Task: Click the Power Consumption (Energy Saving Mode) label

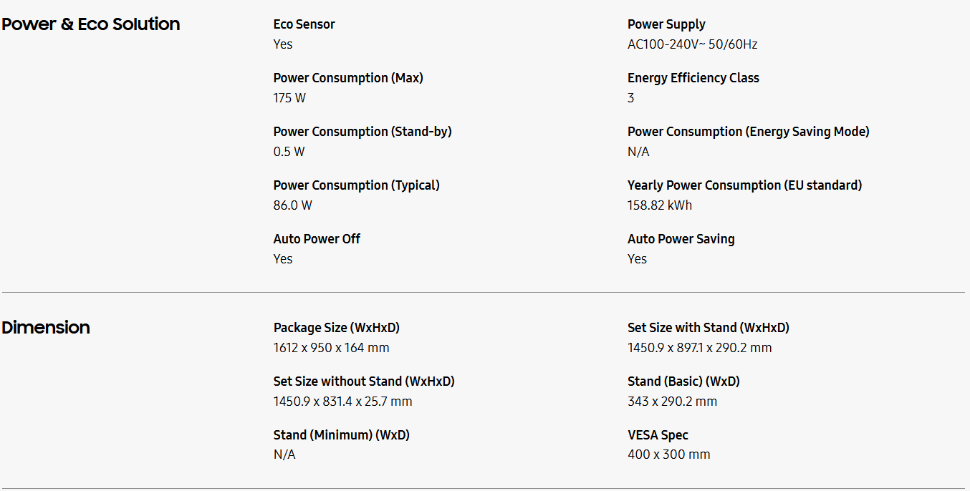Action: [x=748, y=132]
